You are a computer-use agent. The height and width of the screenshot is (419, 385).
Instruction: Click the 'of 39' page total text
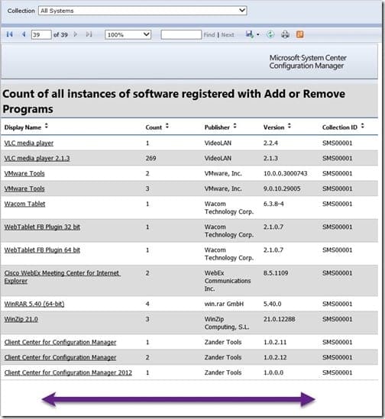[60, 35]
